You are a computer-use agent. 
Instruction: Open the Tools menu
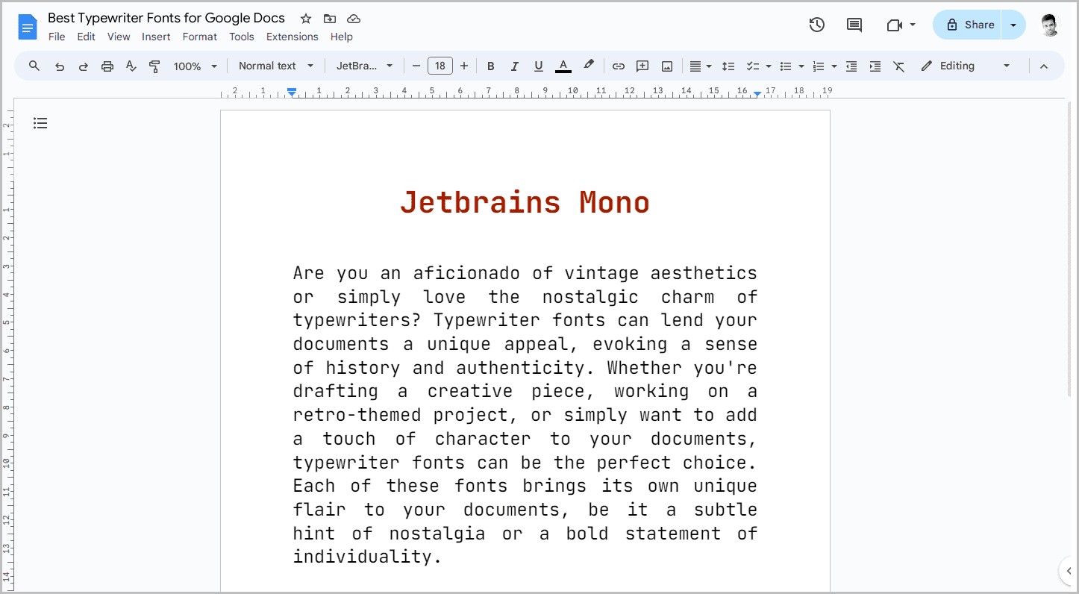coord(242,37)
